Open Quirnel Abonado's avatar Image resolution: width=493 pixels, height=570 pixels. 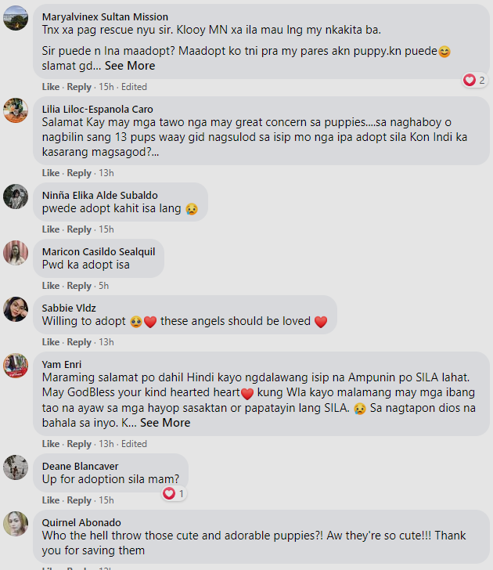point(16,524)
